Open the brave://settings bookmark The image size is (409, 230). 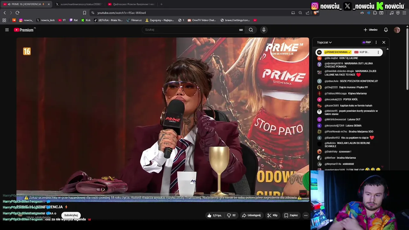[x=235, y=20]
